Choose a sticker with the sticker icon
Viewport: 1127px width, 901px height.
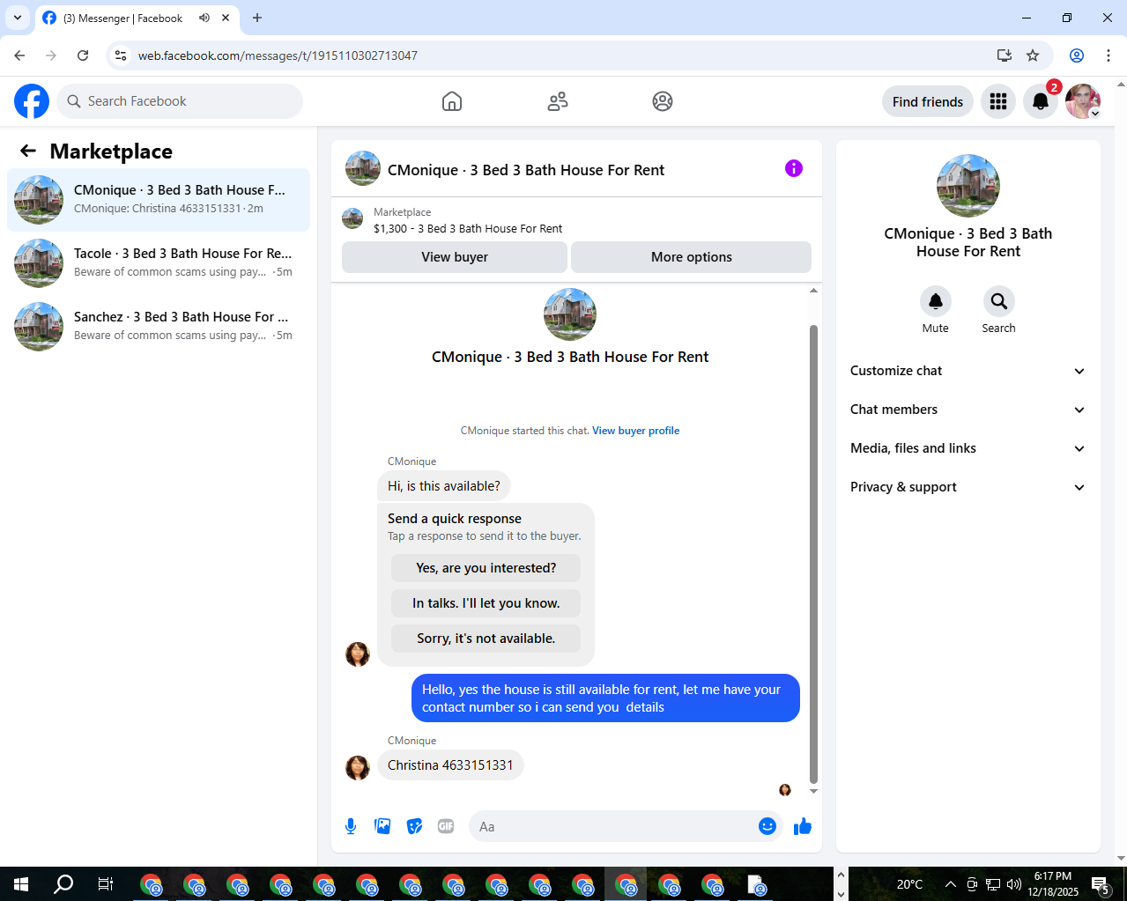click(414, 826)
